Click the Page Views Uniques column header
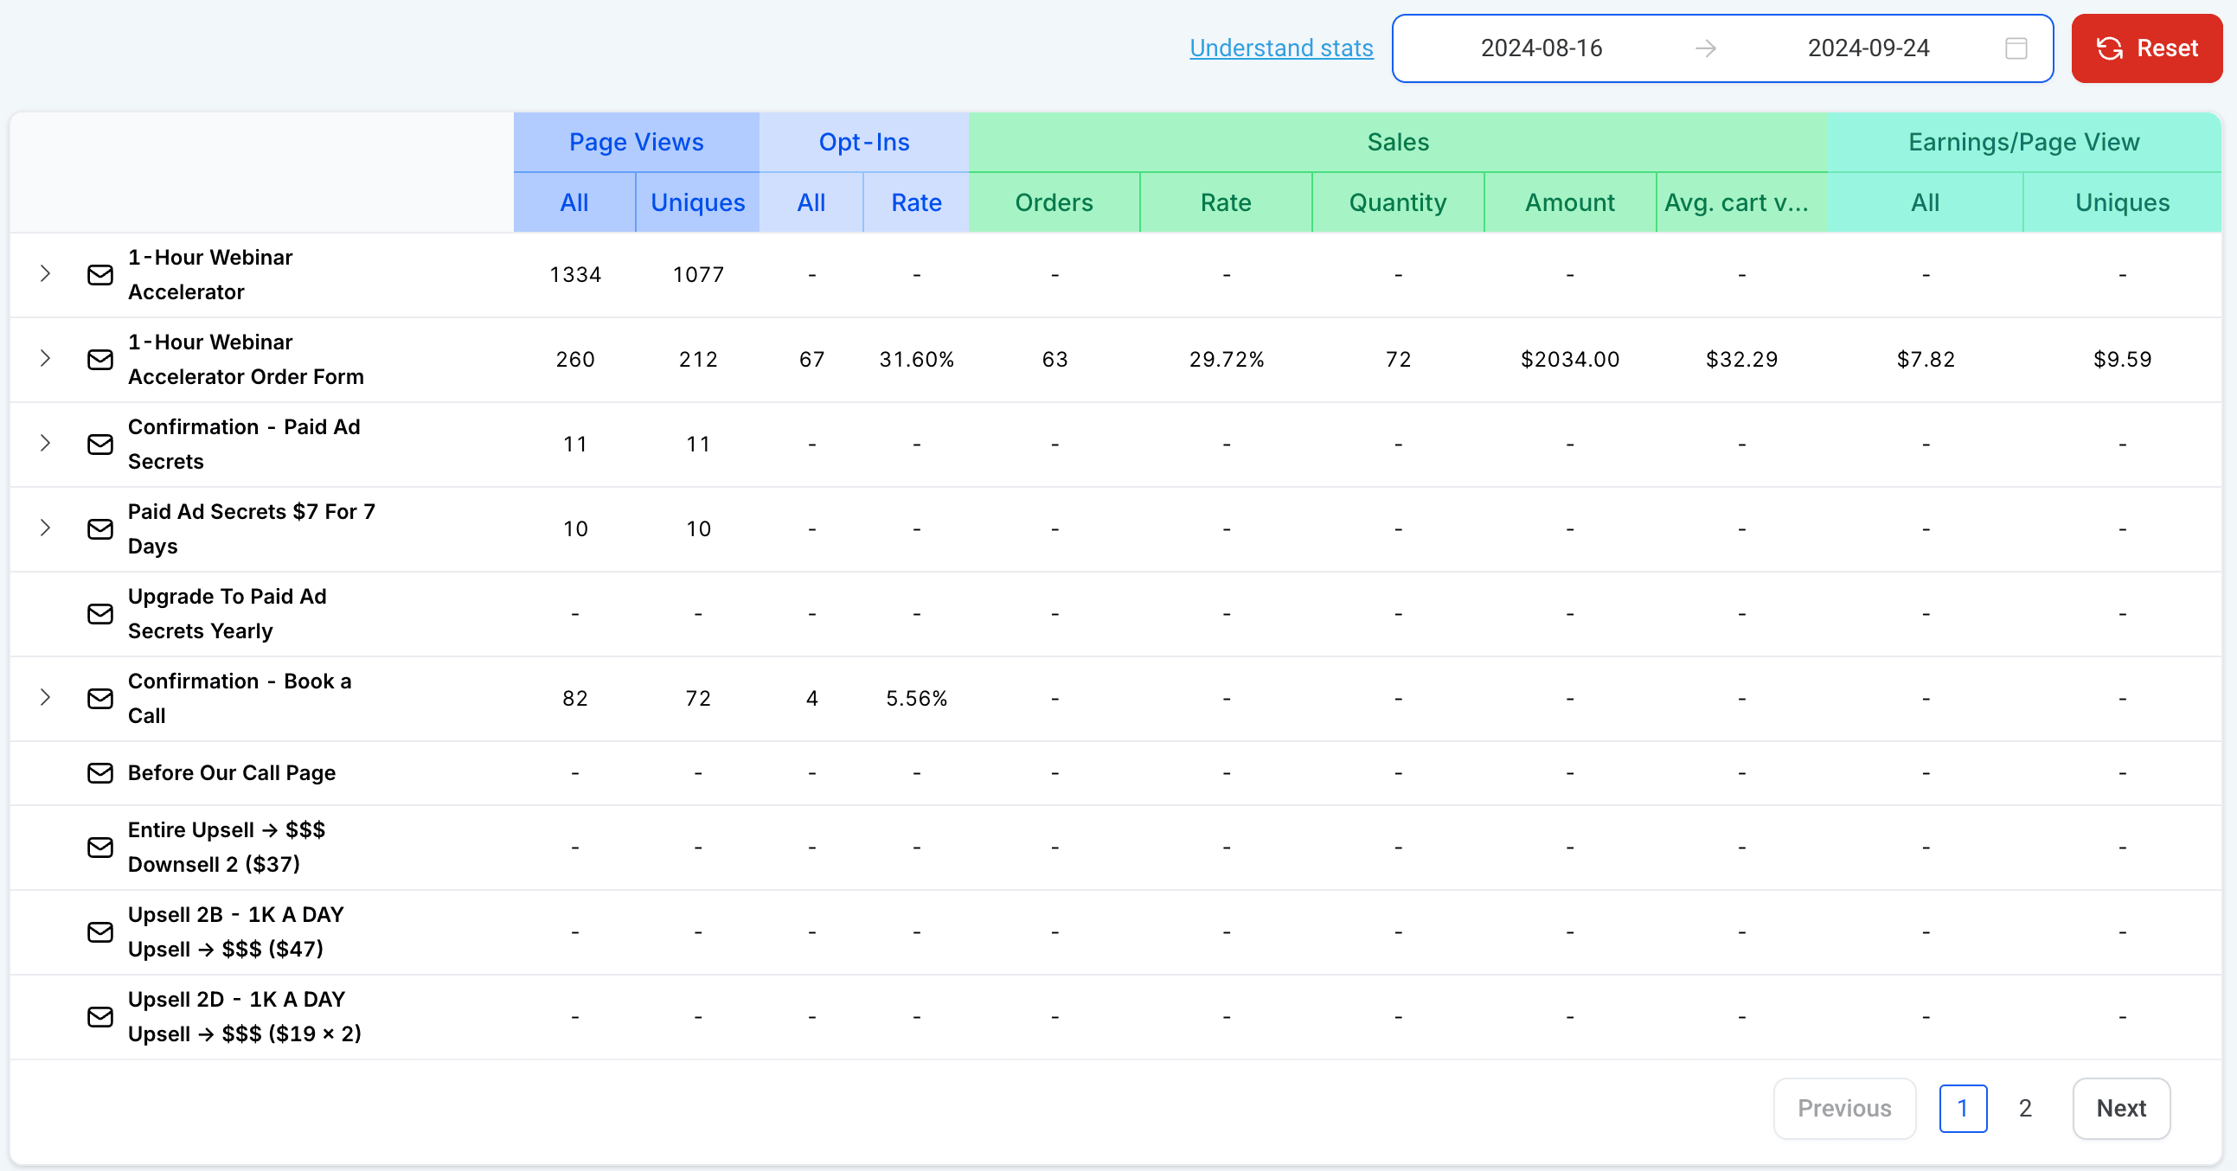This screenshot has height=1171, width=2237. [x=697, y=202]
